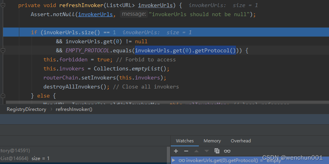
Task: Collapse the if block using the fold marker beside EMPTY_PROTOCOL
Action: coord(3,50)
